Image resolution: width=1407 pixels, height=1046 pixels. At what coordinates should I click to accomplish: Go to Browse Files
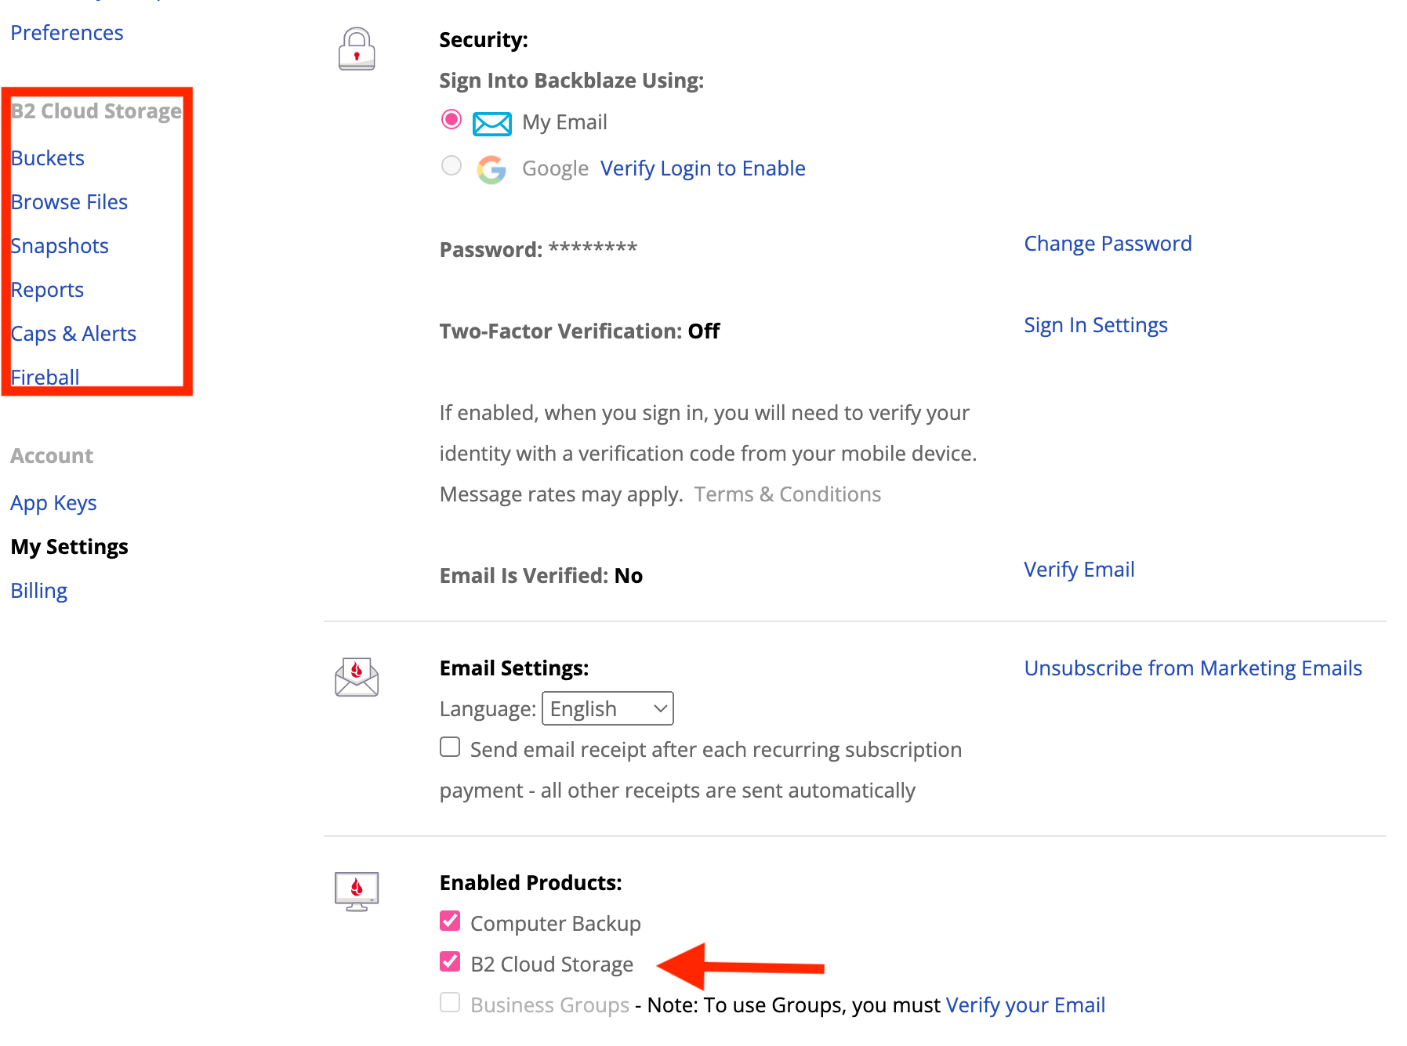coord(69,202)
